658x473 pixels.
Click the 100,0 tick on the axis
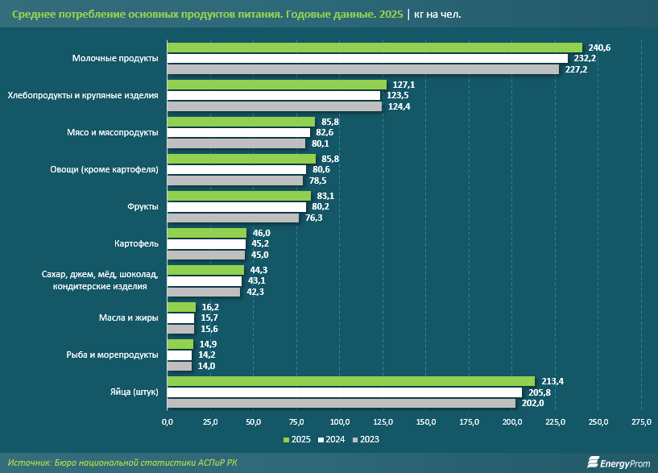(339, 421)
